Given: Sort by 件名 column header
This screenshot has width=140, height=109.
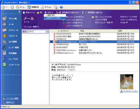Looking at the screenshot, I should coord(97,31).
